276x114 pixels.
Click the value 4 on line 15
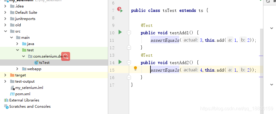(201, 70)
